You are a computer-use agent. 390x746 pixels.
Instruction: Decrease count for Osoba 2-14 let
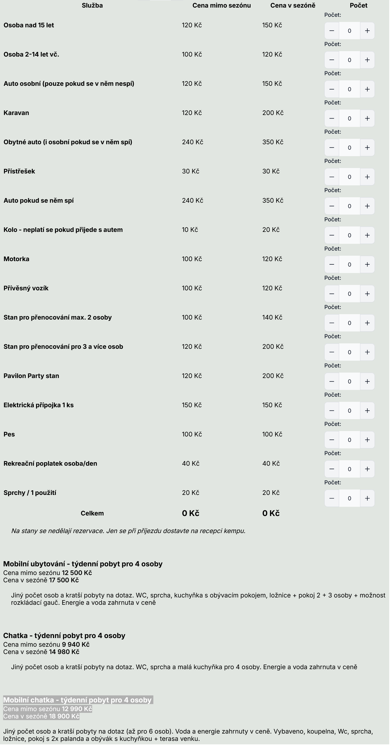tap(332, 60)
